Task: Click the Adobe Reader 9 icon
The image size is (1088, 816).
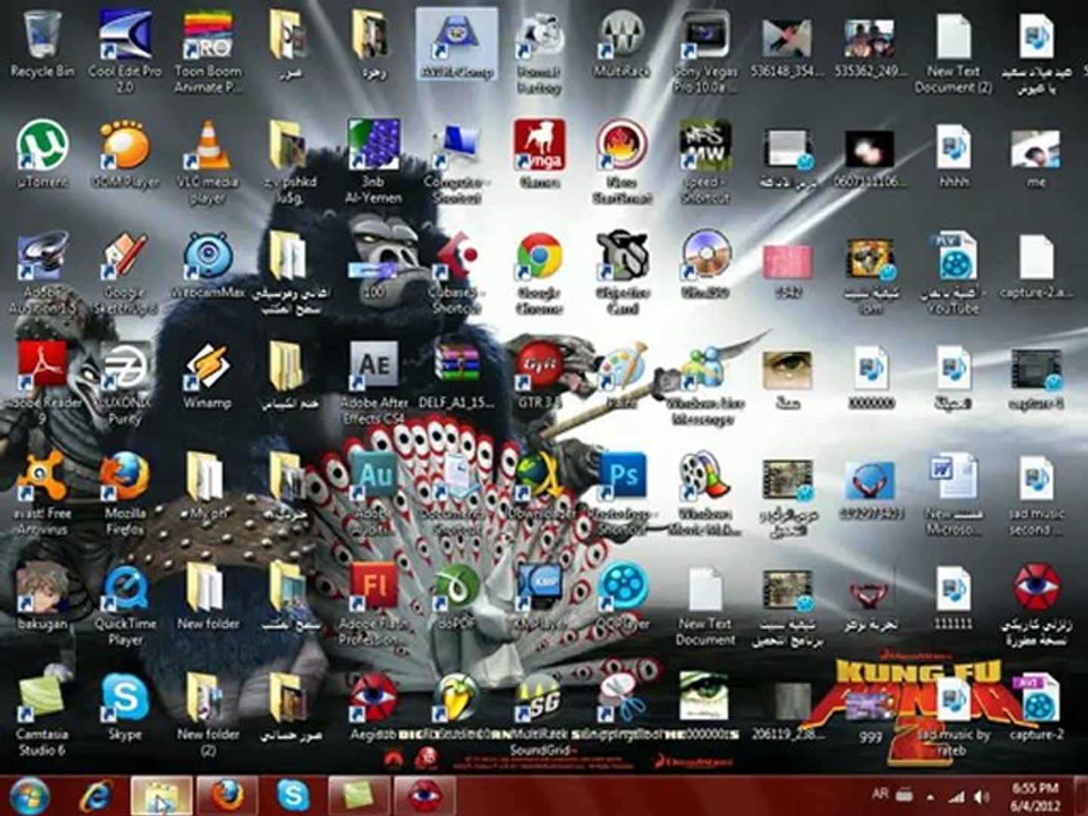Action: tap(42, 382)
